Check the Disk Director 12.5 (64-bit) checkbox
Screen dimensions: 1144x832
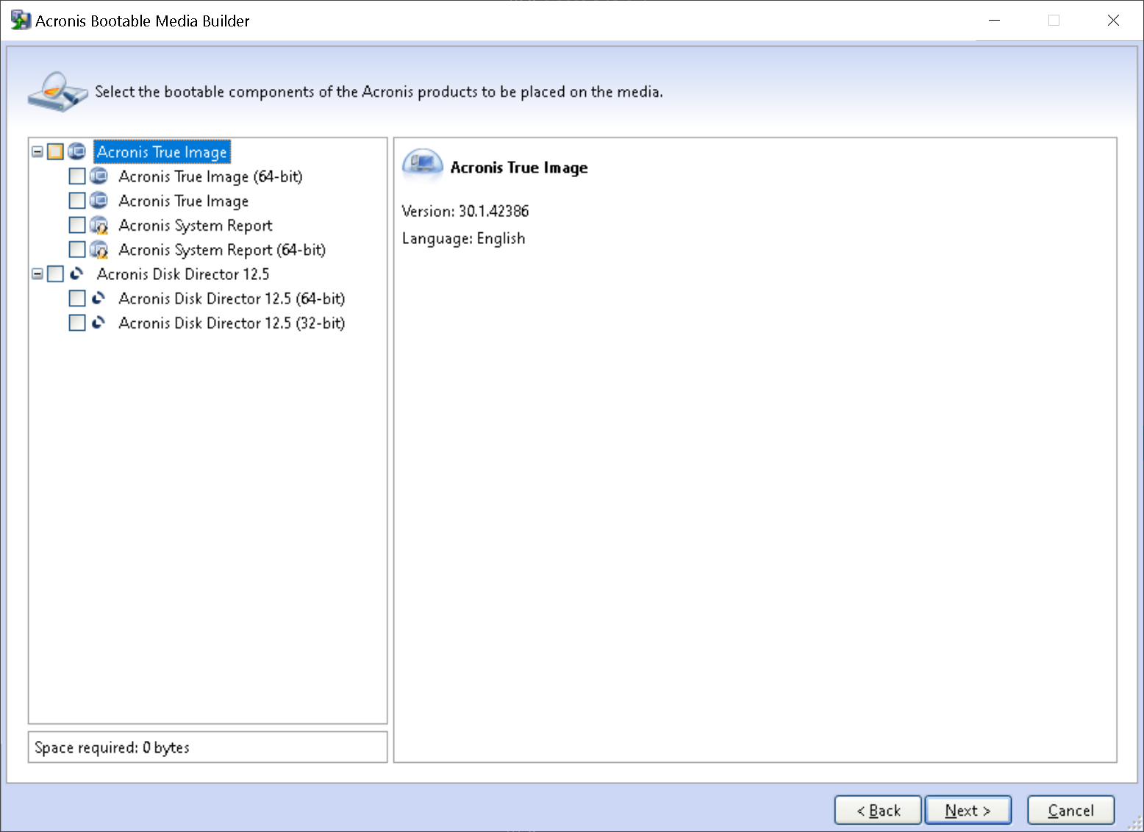pos(77,298)
